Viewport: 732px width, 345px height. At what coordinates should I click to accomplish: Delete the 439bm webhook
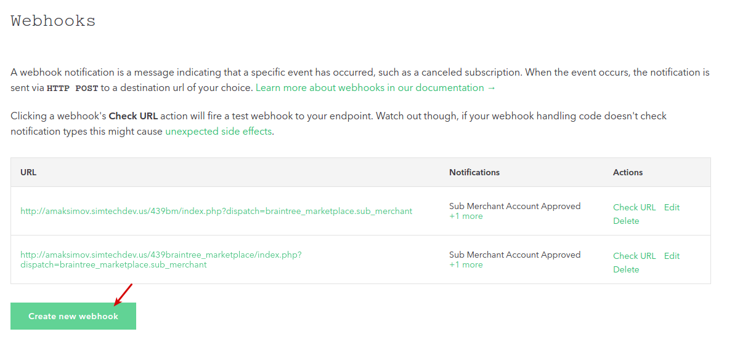coord(626,221)
